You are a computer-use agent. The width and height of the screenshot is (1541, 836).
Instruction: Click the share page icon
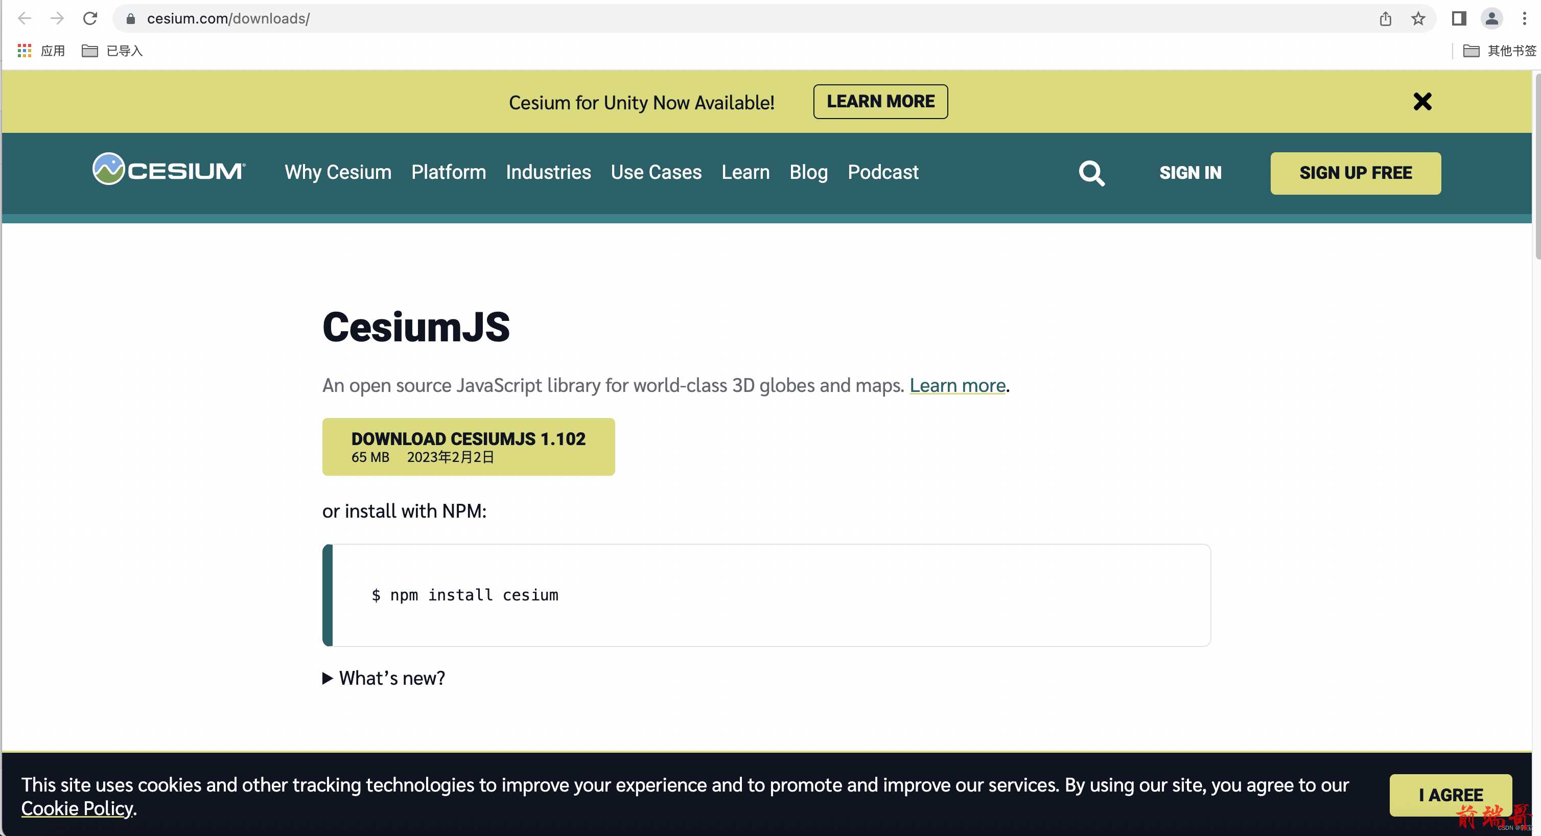click(1386, 19)
